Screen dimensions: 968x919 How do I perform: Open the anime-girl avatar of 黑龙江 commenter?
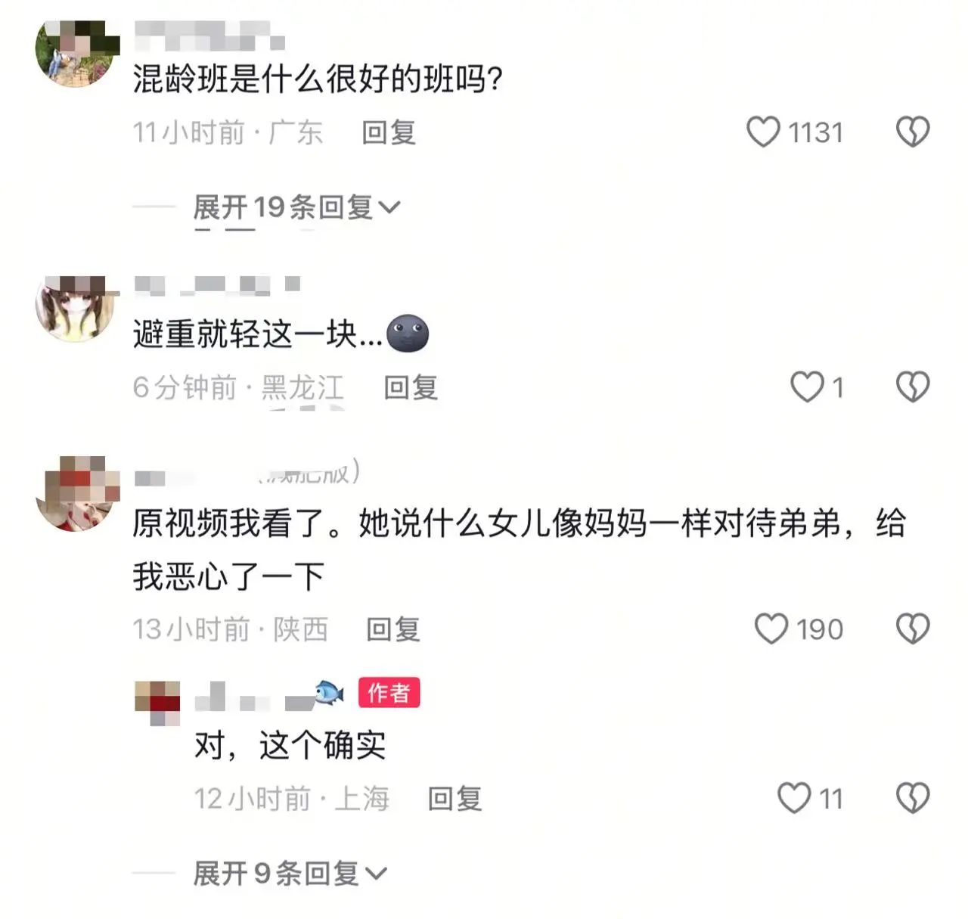point(78,309)
